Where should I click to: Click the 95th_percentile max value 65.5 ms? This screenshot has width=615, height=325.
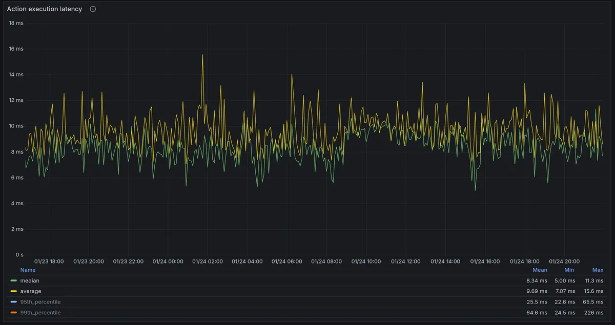point(593,302)
